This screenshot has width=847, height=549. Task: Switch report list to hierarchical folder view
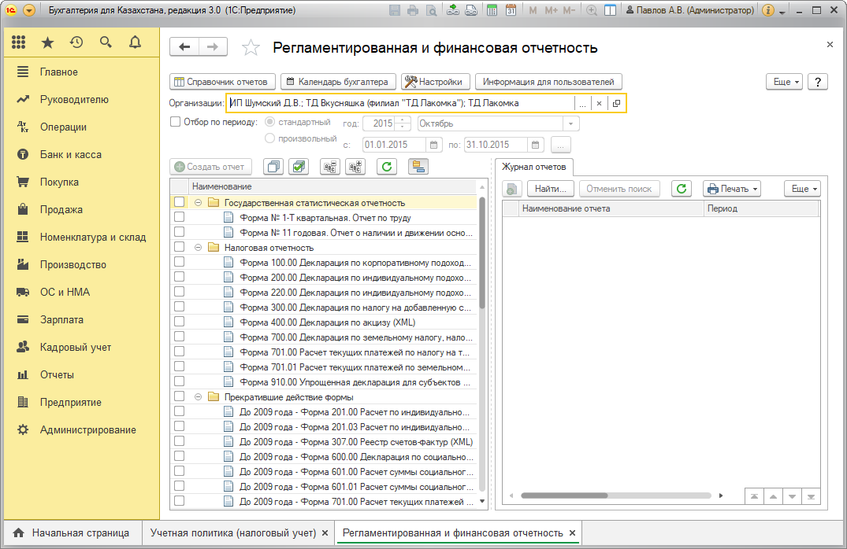pyautogui.click(x=418, y=166)
